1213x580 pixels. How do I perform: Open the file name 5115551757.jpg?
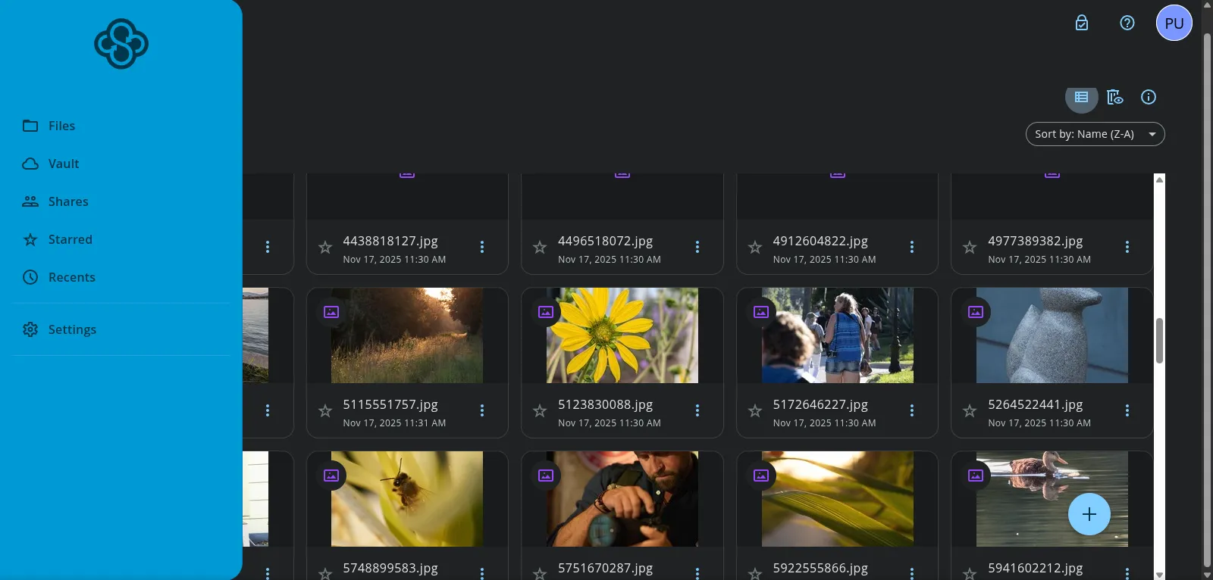[390, 404]
